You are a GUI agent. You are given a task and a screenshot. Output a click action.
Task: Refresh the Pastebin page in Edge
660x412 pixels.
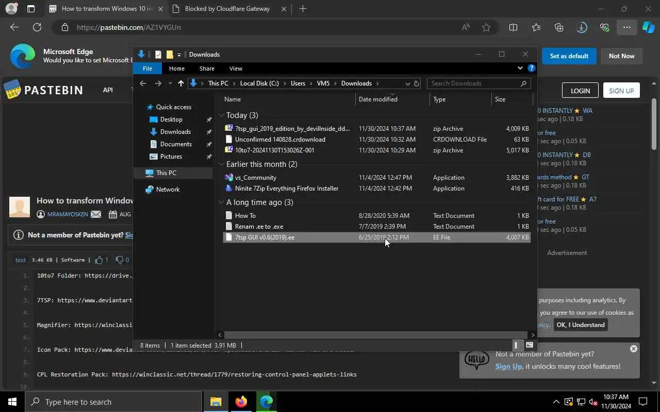37,27
